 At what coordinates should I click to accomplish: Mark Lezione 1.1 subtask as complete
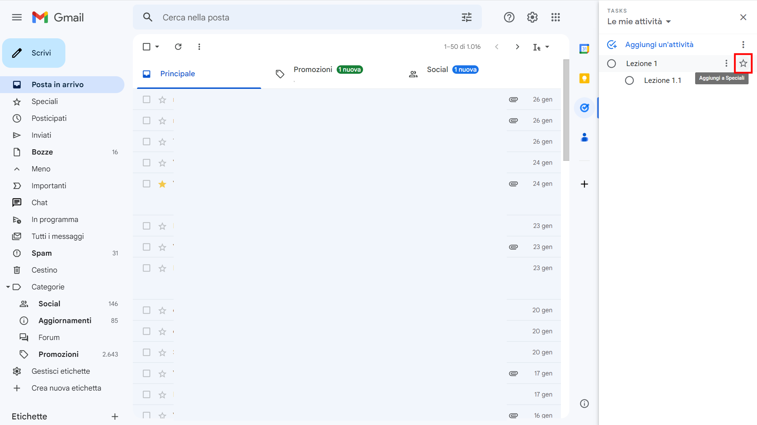629,80
